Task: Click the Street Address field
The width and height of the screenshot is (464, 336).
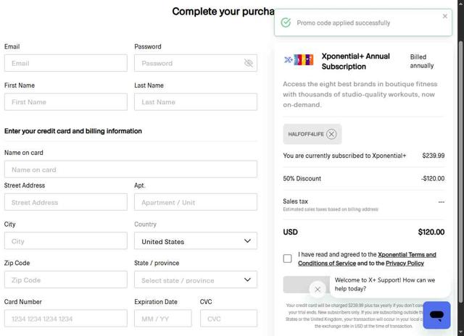Action: (66, 202)
